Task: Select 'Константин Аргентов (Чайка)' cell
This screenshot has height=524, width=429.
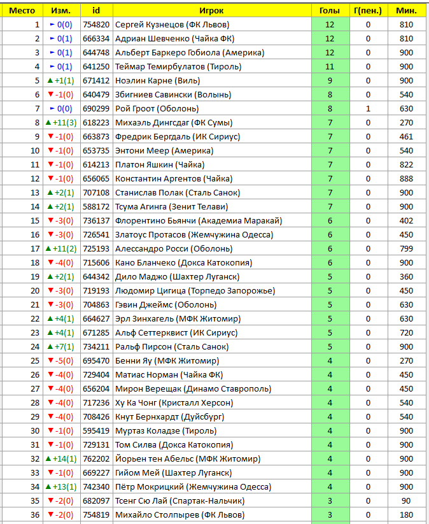Action: 212,179
